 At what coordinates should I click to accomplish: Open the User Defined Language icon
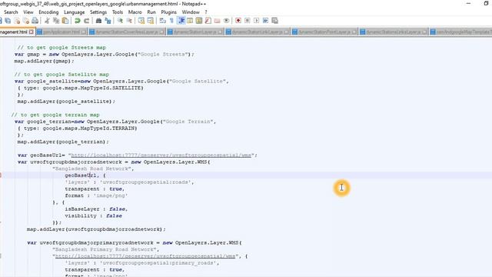(x=190, y=21)
